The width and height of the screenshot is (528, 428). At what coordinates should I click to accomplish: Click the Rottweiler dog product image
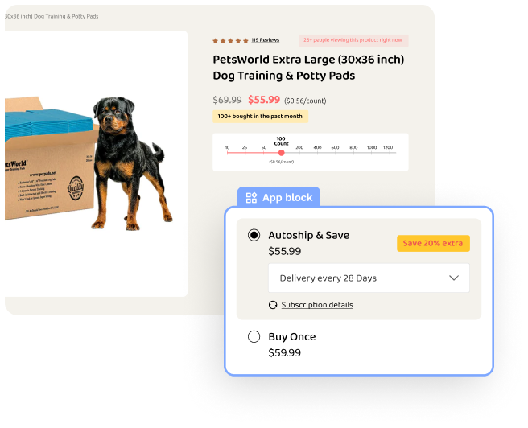pyautogui.click(x=131, y=163)
